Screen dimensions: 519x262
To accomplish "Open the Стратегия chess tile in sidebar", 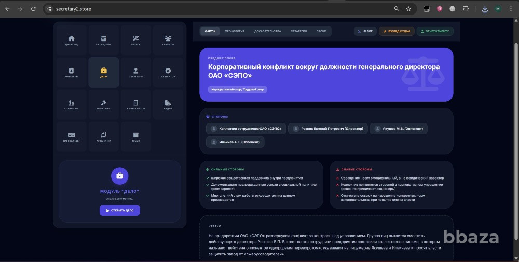I will click(x=72, y=104).
